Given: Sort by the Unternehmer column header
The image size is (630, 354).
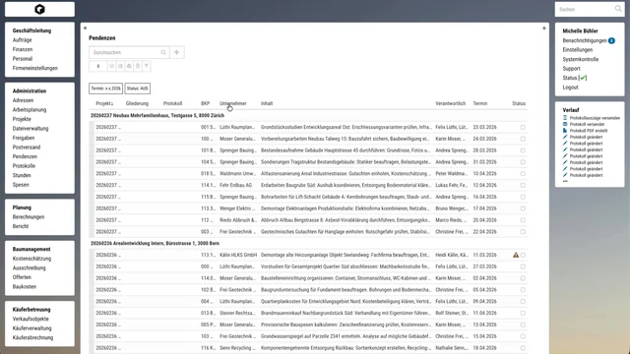Looking at the screenshot, I should point(233,103).
